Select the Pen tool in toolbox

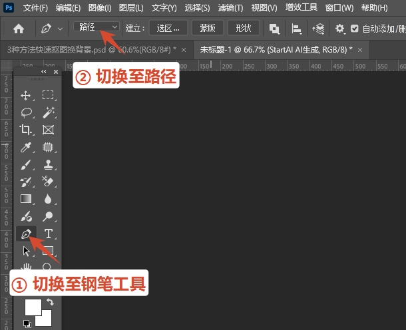[x=26, y=234]
